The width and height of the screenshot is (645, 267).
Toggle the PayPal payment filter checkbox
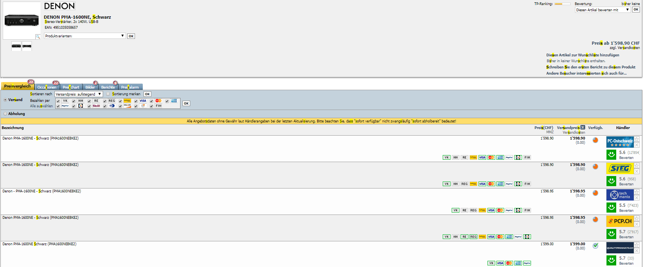click(x=58, y=106)
